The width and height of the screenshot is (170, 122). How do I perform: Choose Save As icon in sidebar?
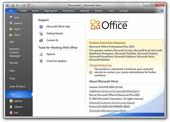tap(11, 23)
